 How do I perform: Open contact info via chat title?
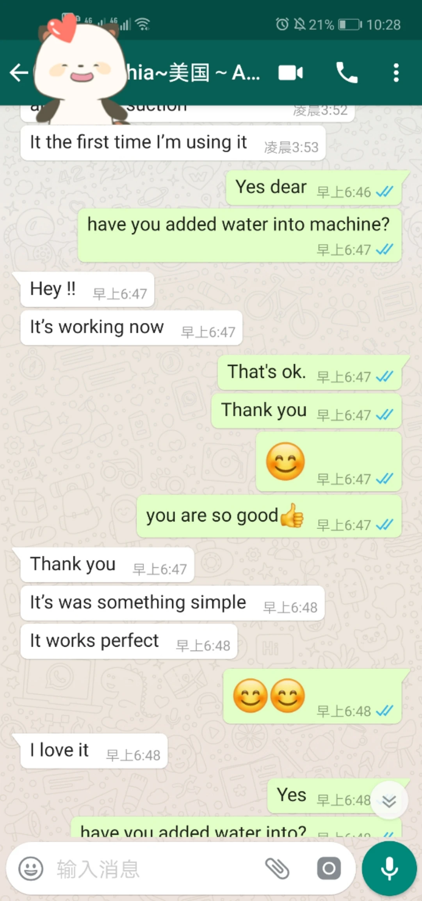point(193,73)
